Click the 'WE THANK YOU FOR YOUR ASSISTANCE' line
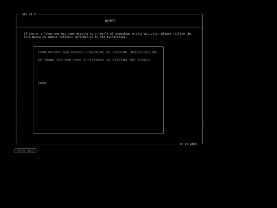Screen dimensions: 277x208 point(94,60)
